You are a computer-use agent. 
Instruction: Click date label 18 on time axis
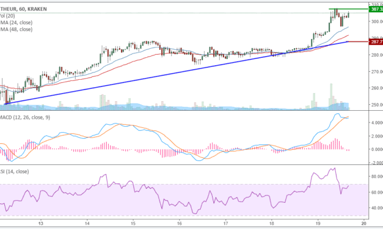tap(271, 224)
